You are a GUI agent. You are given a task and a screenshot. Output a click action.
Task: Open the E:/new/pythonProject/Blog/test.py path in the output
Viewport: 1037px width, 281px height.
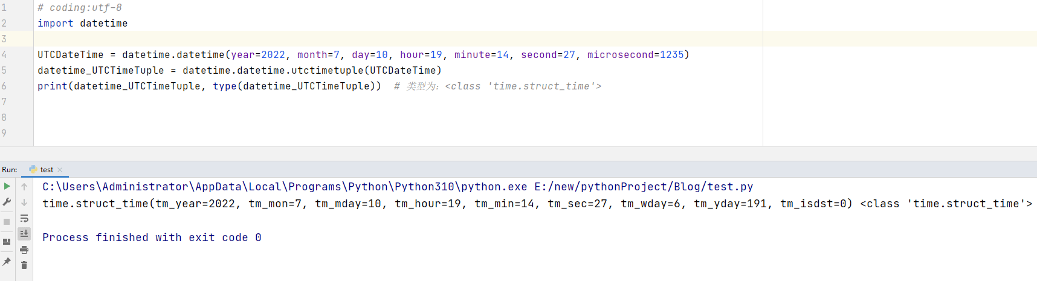644,187
